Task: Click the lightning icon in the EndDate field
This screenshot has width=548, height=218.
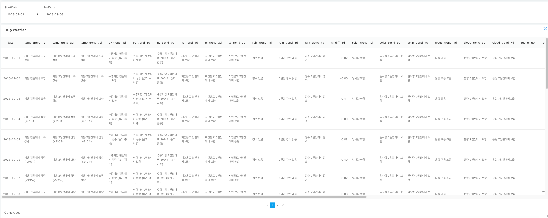Action: pos(77,14)
